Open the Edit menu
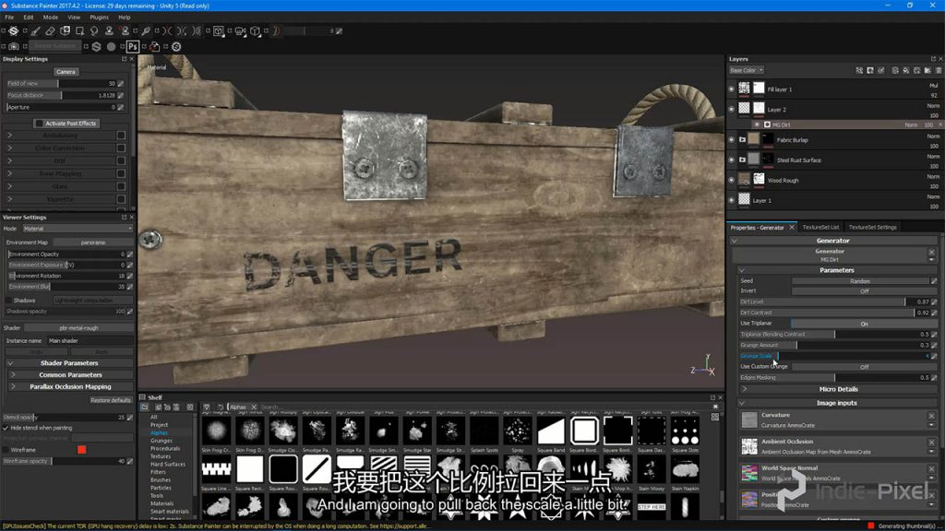This screenshot has height=531, width=945. click(29, 18)
